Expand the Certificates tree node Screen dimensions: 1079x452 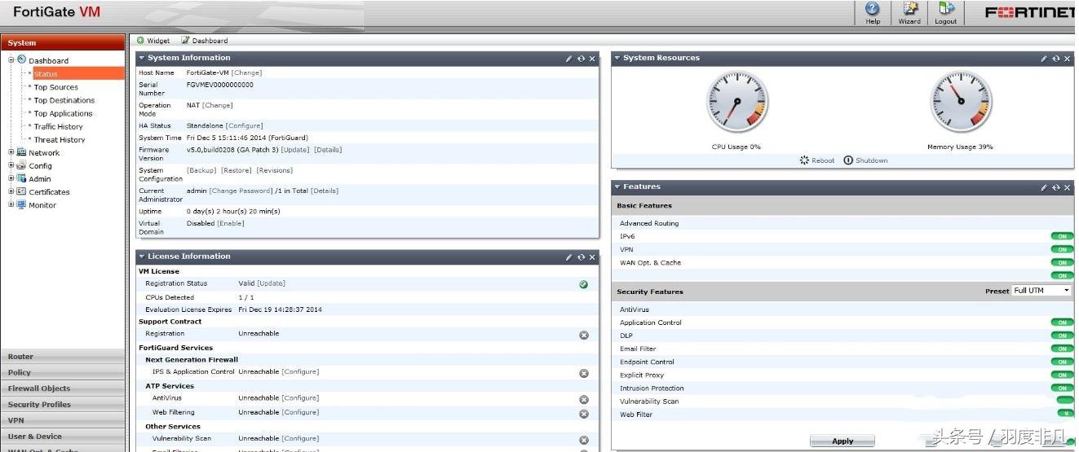click(x=11, y=191)
